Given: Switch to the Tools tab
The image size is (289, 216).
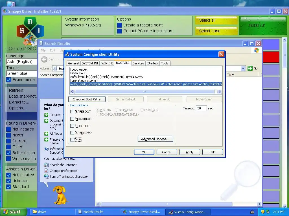Looking at the screenshot, I should coord(165,63).
